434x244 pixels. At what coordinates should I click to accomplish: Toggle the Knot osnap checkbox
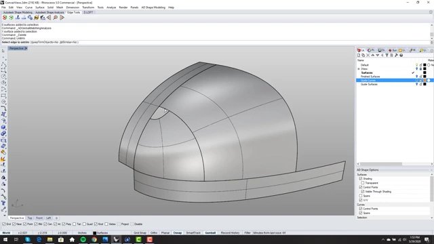click(x=96, y=224)
